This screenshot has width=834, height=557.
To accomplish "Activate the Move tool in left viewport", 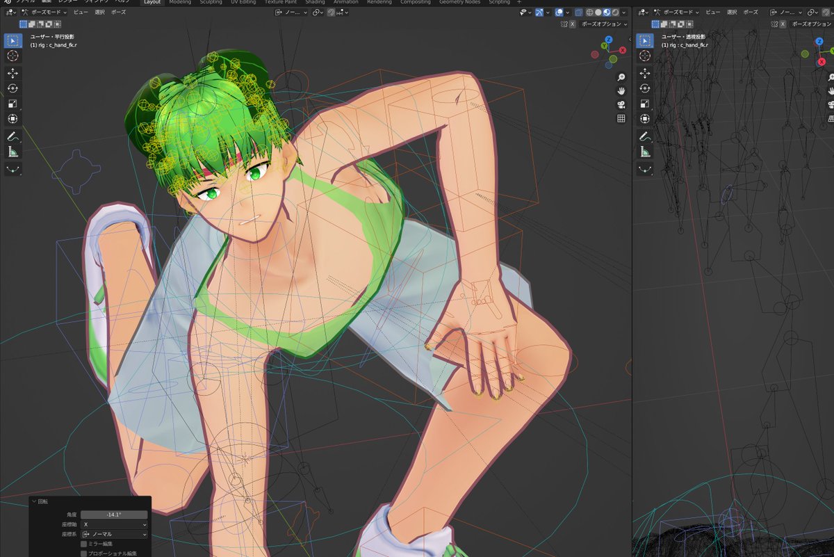I will point(13,73).
